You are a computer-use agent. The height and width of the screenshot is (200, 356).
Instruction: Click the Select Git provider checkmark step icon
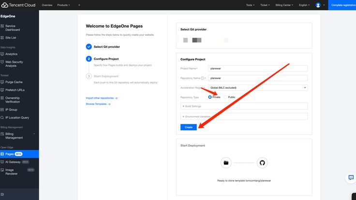click(89, 46)
